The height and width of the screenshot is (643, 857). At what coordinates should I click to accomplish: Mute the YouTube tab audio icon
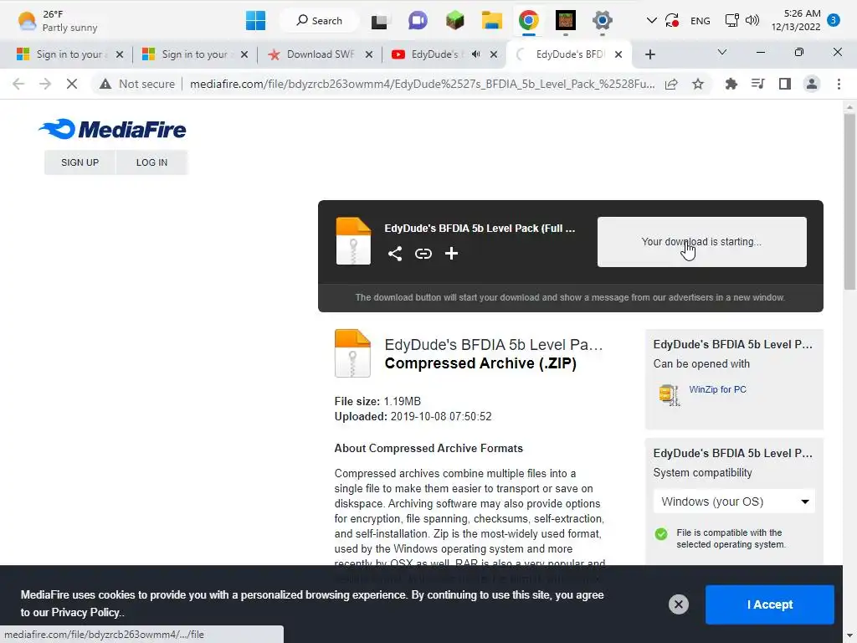click(476, 54)
